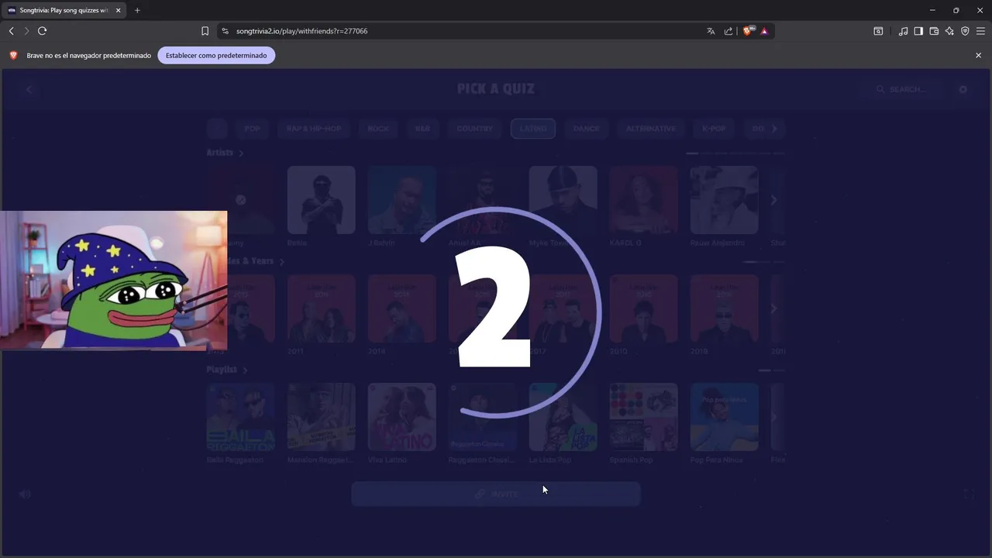992x558 pixels.
Task: Open the Viva Latino playlist card
Action: tap(401, 417)
